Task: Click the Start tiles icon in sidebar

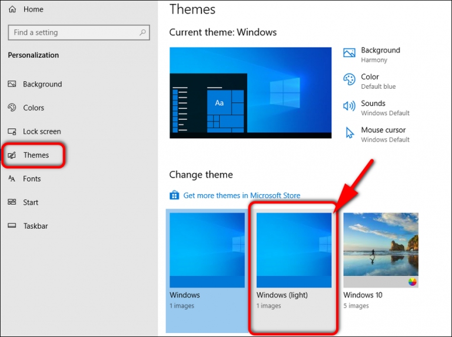Action: (x=12, y=202)
